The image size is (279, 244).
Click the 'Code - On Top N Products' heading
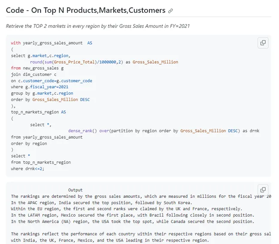pos(85,10)
